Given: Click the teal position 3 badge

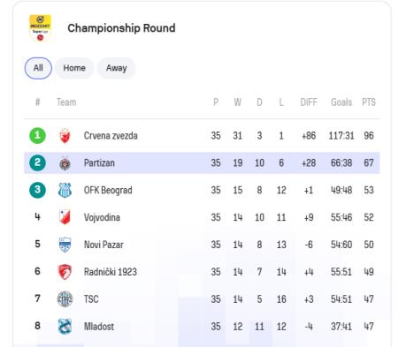Looking at the screenshot, I should pos(37,190).
